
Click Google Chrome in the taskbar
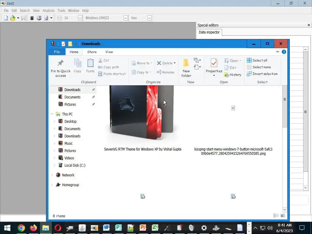coord(21,228)
